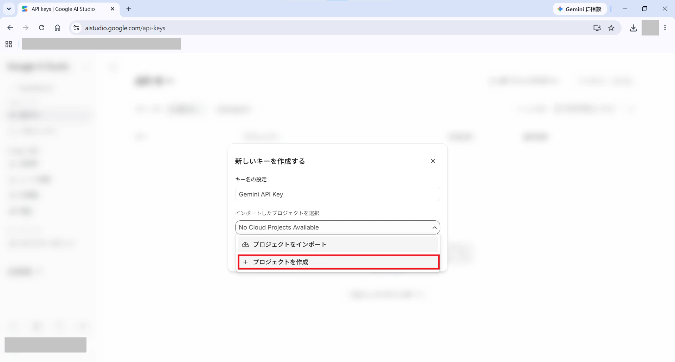Open Gemini に相談 button
Screen dimensions: 675x362
pos(579,9)
